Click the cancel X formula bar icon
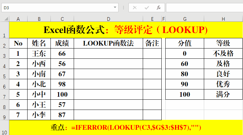Screen dimensions: 243x135 click(135, 8)
